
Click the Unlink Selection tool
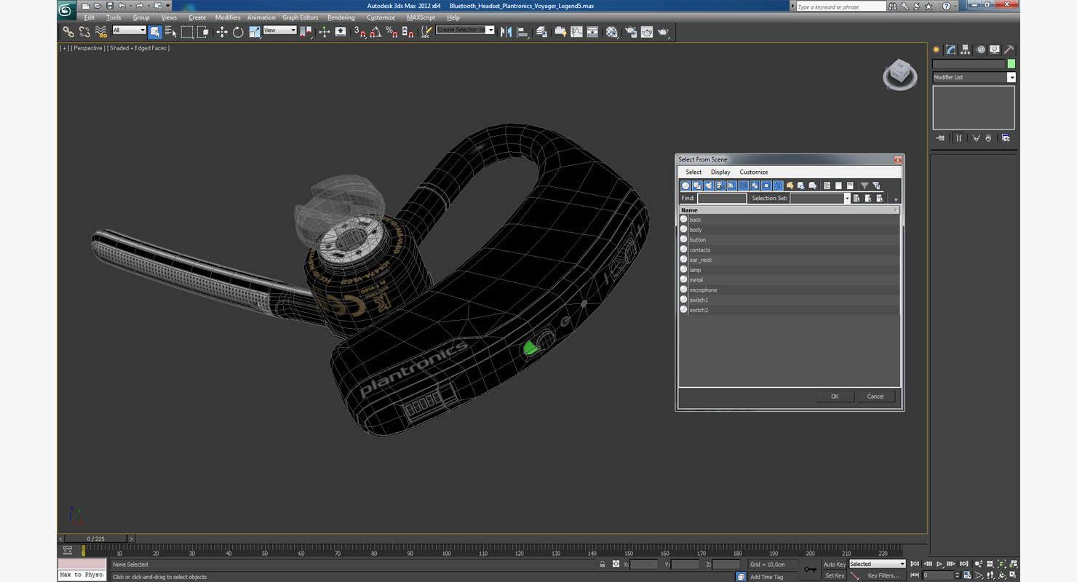coord(84,32)
